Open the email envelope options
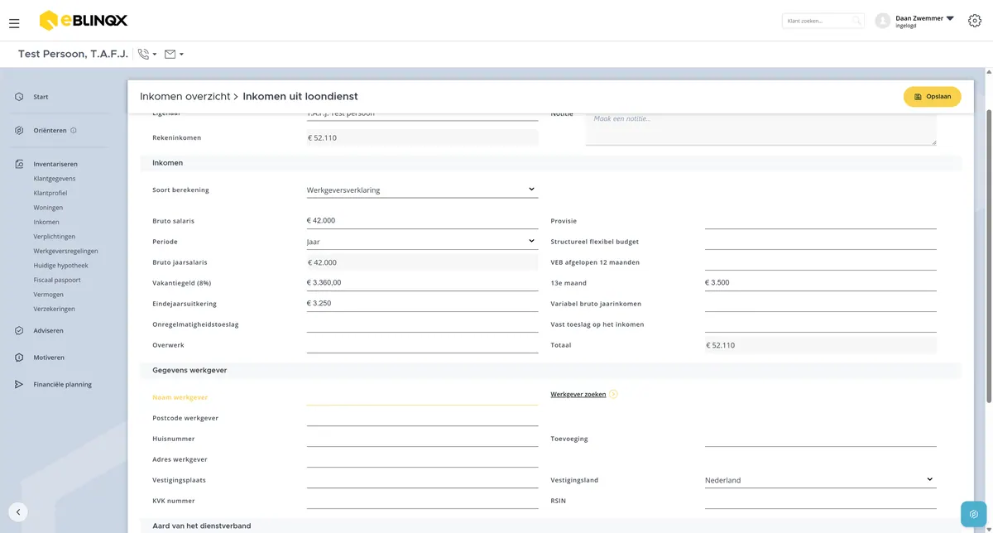The width and height of the screenshot is (993, 533). (174, 55)
